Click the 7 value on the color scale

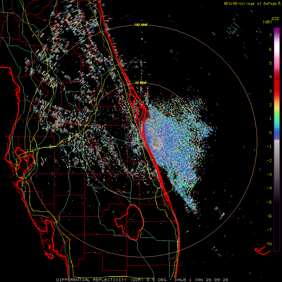pos(270,35)
